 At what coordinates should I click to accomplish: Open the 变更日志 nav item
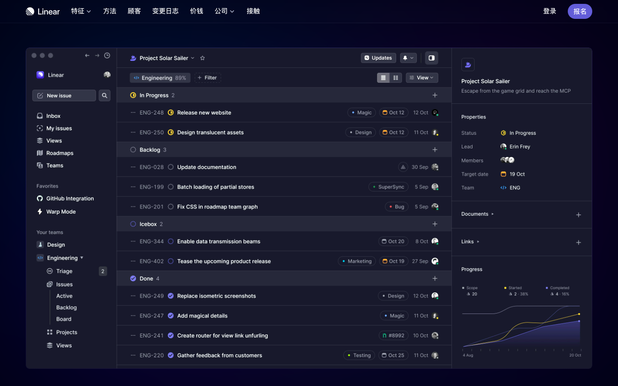(x=165, y=11)
